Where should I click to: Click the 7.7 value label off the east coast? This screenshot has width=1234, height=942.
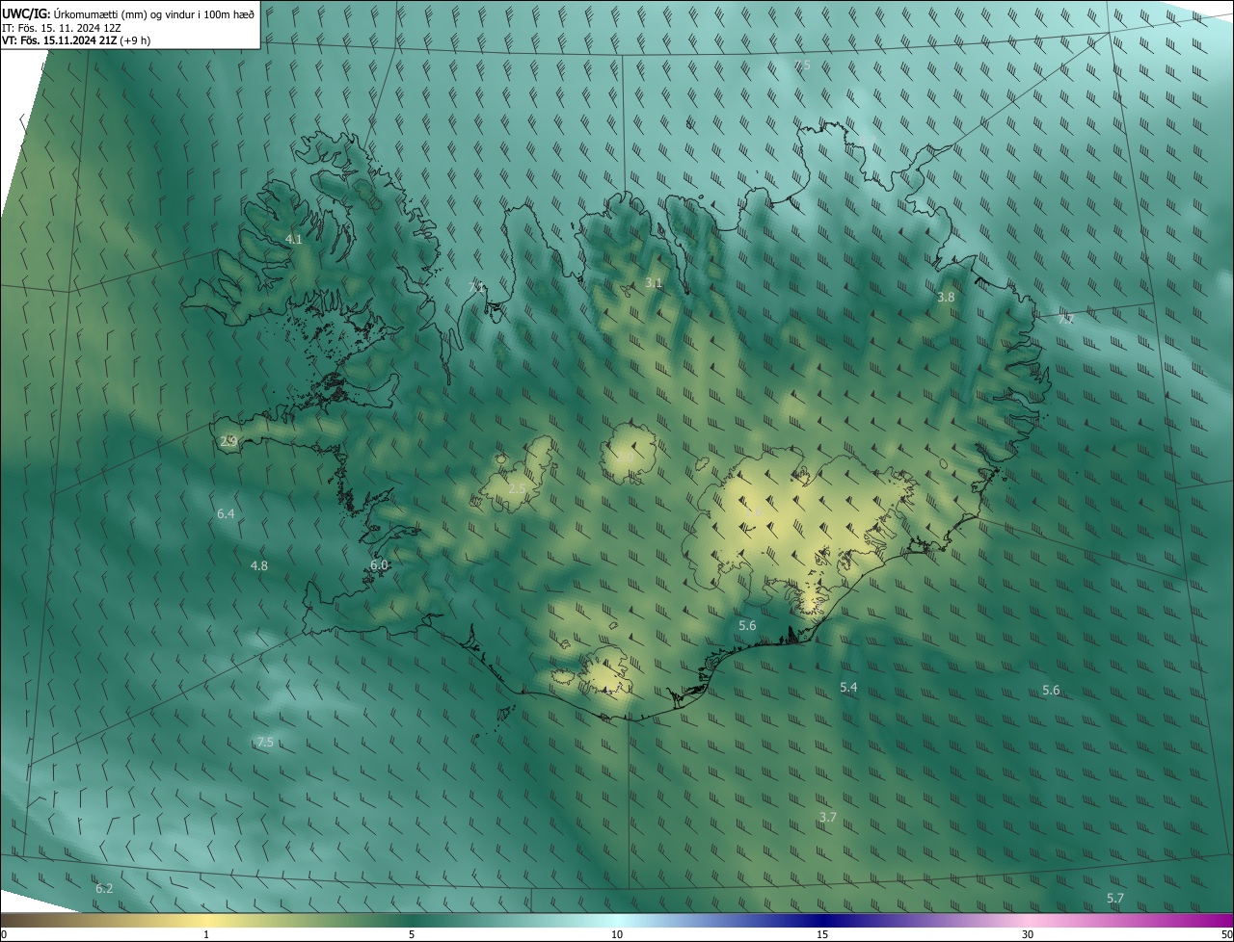tap(1064, 319)
